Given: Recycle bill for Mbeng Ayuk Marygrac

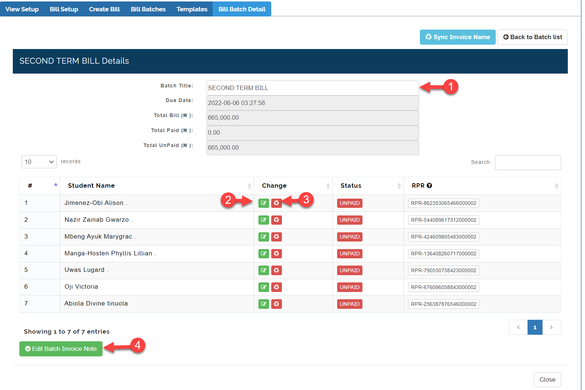Looking at the screenshot, I should click(x=276, y=237).
